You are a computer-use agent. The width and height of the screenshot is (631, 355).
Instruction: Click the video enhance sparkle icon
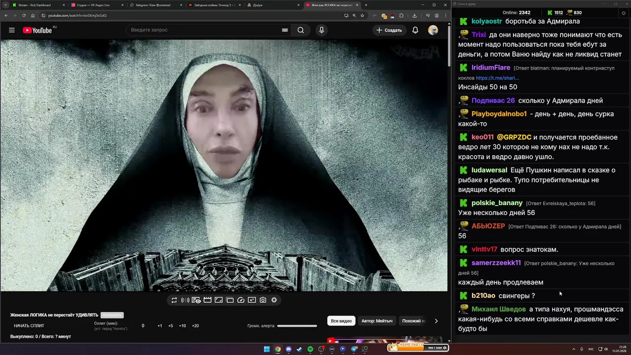(x=252, y=300)
